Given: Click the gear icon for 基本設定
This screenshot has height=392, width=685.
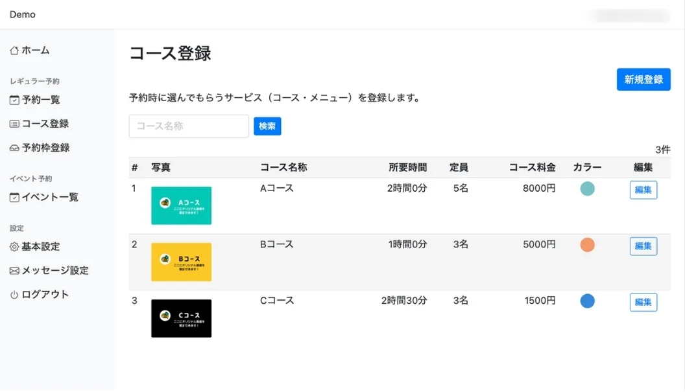Looking at the screenshot, I should tap(14, 247).
